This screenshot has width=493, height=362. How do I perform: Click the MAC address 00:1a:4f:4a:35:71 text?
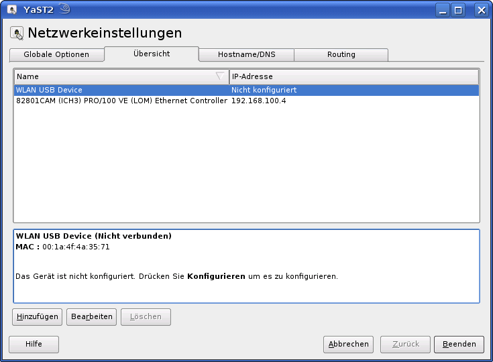(x=76, y=247)
